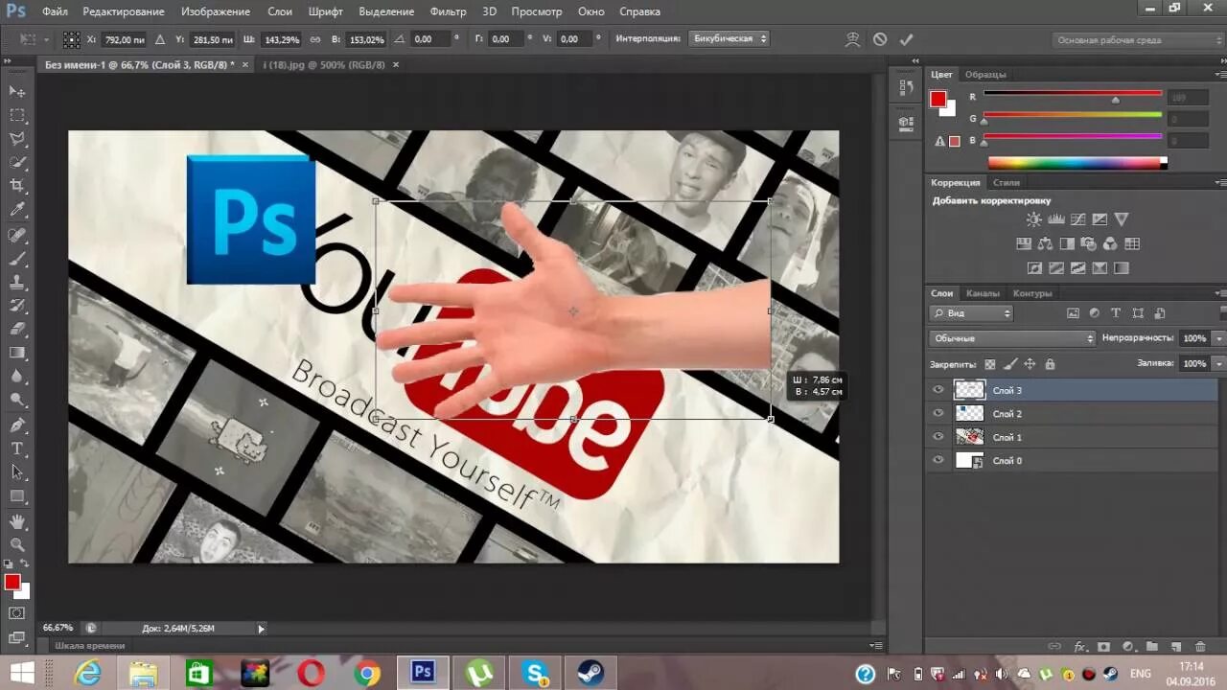Toggle lock transparent pixels
Screen dimensions: 1227x690
(990, 364)
